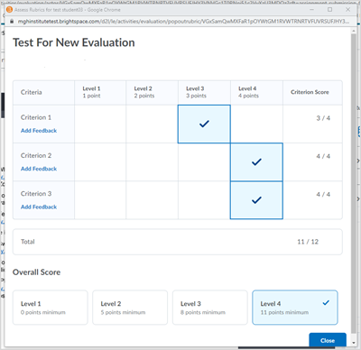Click the Total row label
Viewport: 361px width, 350px height.
point(28,242)
